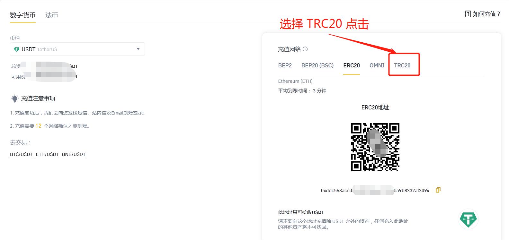Select the TRC20 network tab
Viewport: 509px width, 240px height.
point(402,65)
